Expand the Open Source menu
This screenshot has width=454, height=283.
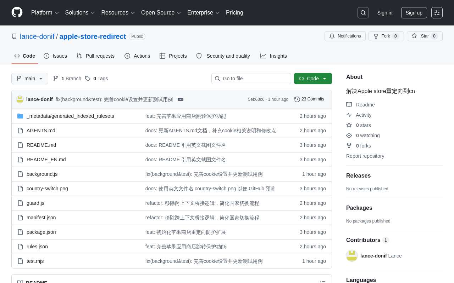161,13
